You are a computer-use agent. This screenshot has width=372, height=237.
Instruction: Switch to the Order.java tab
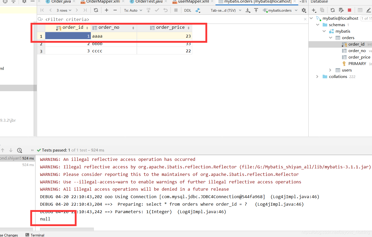click(x=61, y=2)
